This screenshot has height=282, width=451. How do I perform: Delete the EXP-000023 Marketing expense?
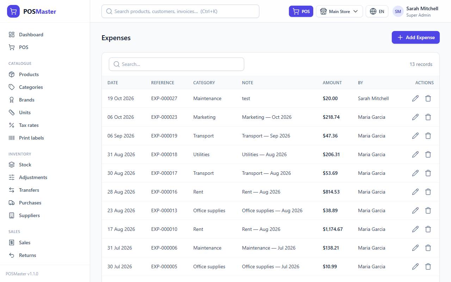(x=428, y=117)
